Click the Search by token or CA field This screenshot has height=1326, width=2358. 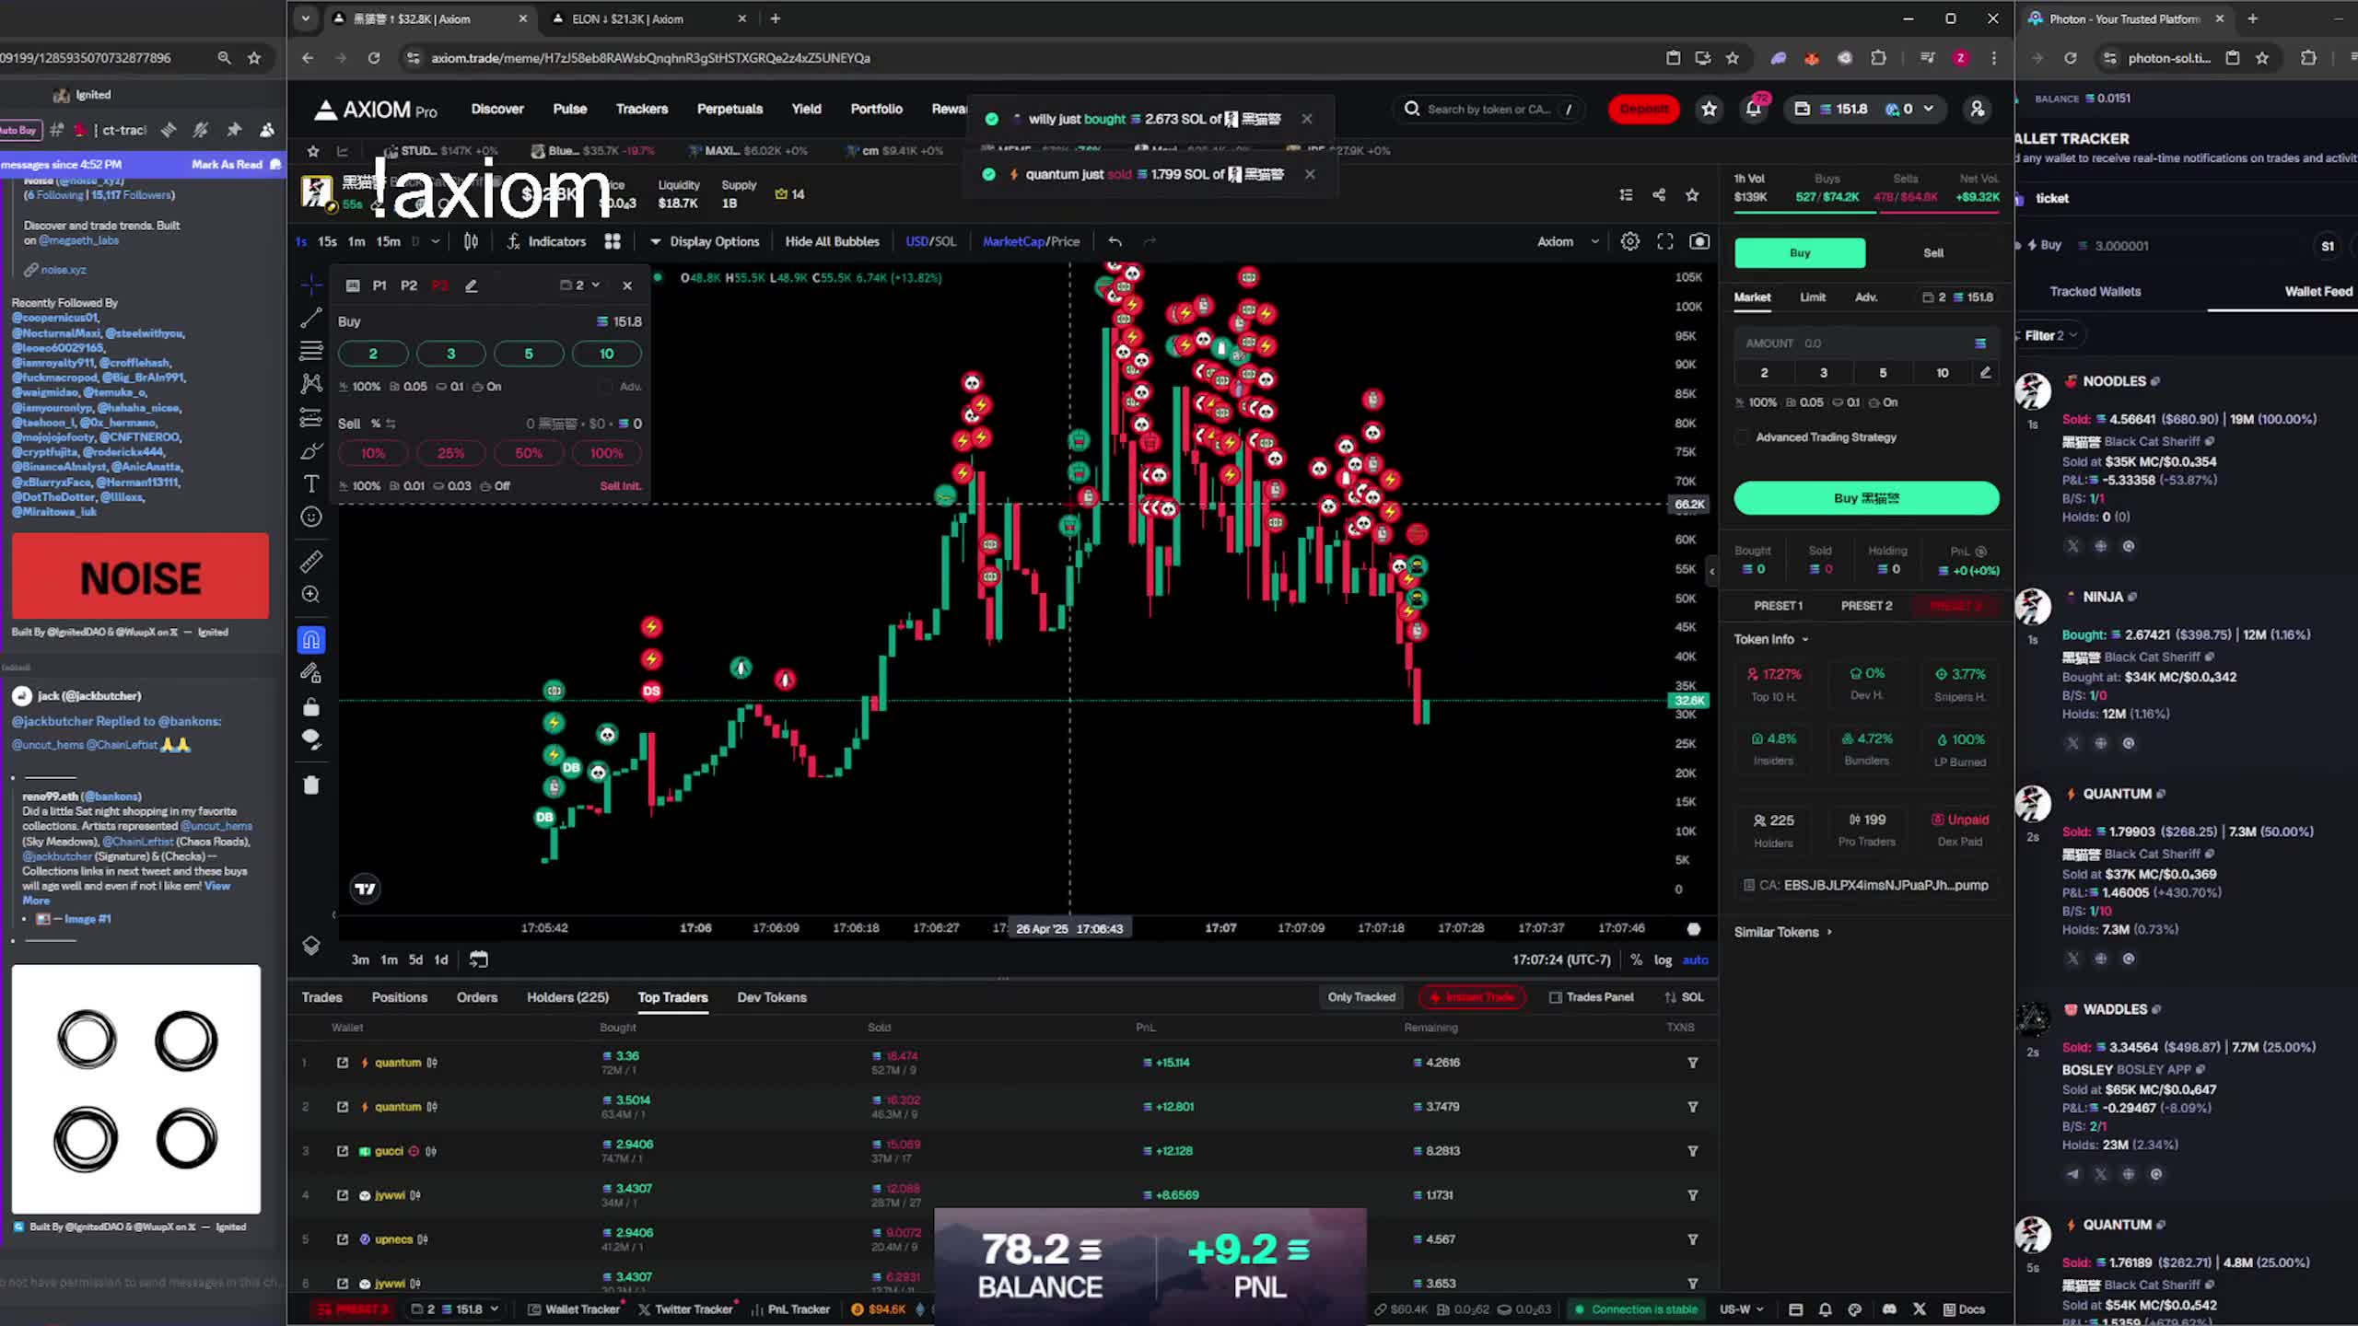pyautogui.click(x=1488, y=109)
